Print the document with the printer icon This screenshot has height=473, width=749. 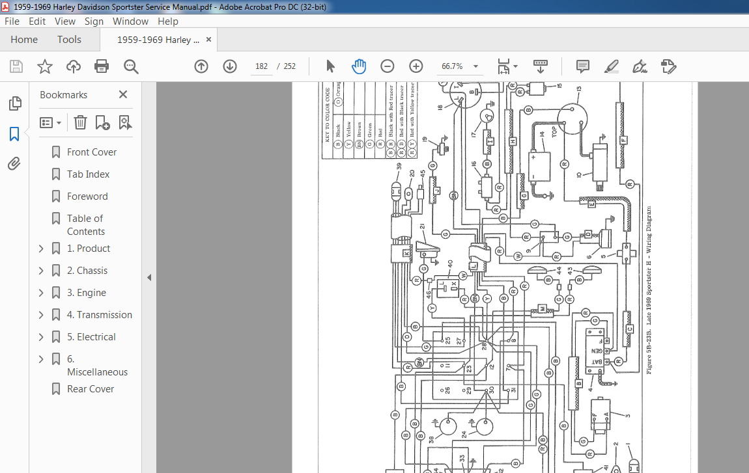point(102,66)
